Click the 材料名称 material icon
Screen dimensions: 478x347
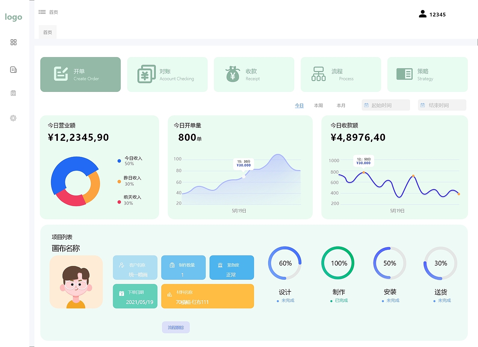tap(170, 294)
